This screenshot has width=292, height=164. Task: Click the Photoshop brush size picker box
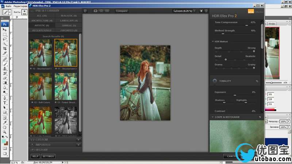click(x=24, y=12)
